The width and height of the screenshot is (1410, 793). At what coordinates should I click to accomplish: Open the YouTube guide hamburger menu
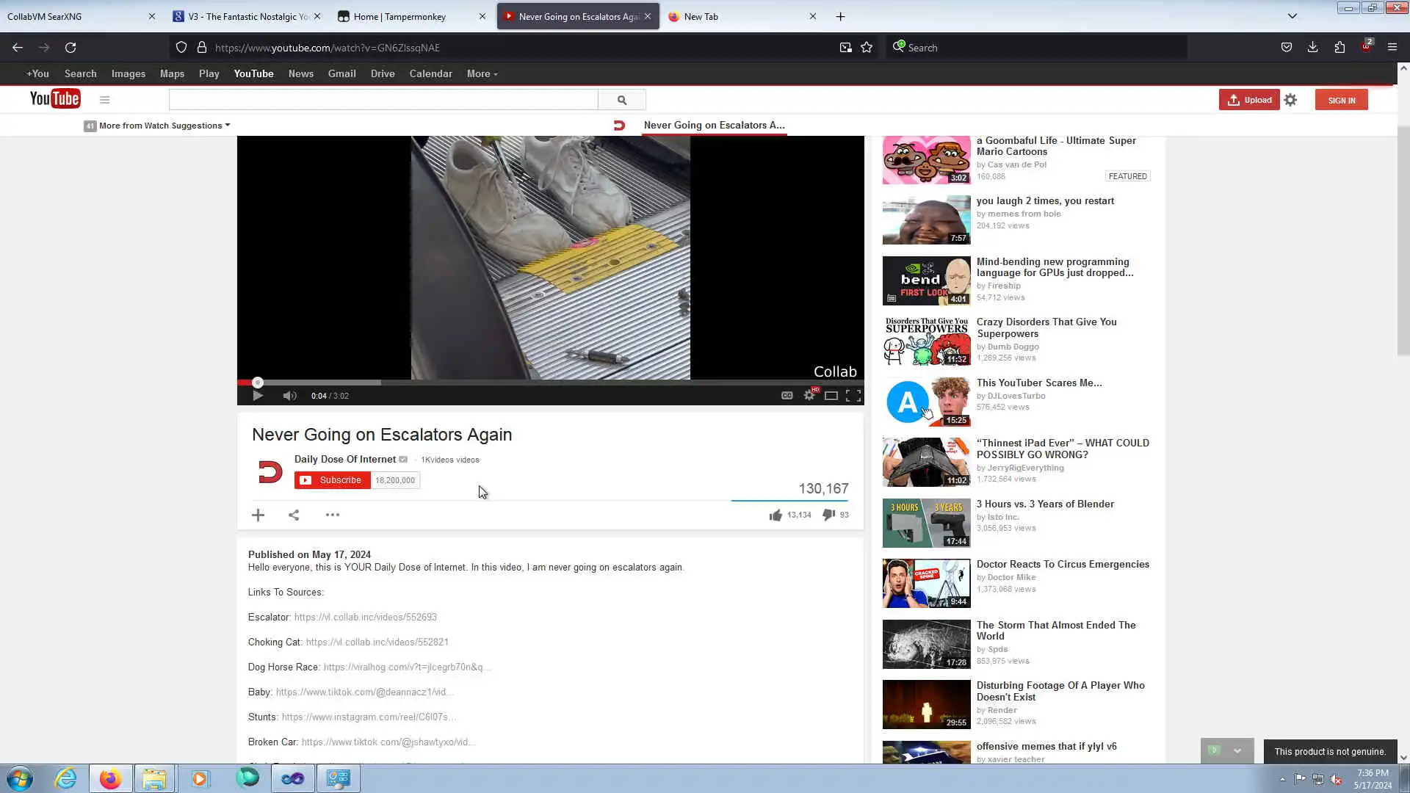pyautogui.click(x=104, y=100)
